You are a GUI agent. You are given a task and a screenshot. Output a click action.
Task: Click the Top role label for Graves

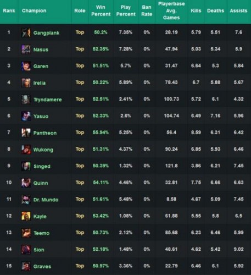click(80, 266)
